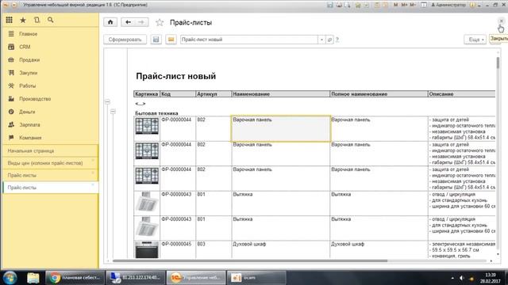Click the M+ memory add button
The image size is (508, 285).
pyautogui.click(x=404, y=5)
